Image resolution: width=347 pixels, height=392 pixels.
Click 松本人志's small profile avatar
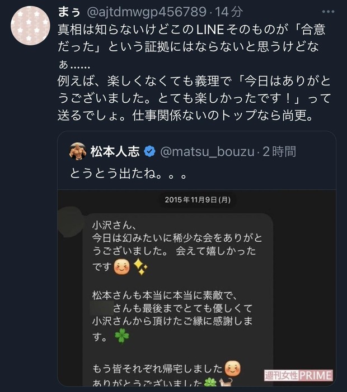(77, 151)
